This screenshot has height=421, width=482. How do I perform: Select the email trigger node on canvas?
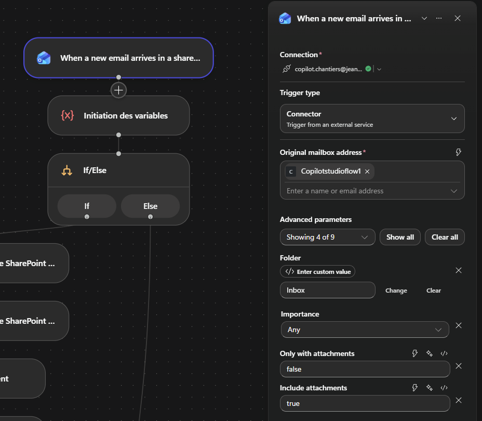coord(118,58)
